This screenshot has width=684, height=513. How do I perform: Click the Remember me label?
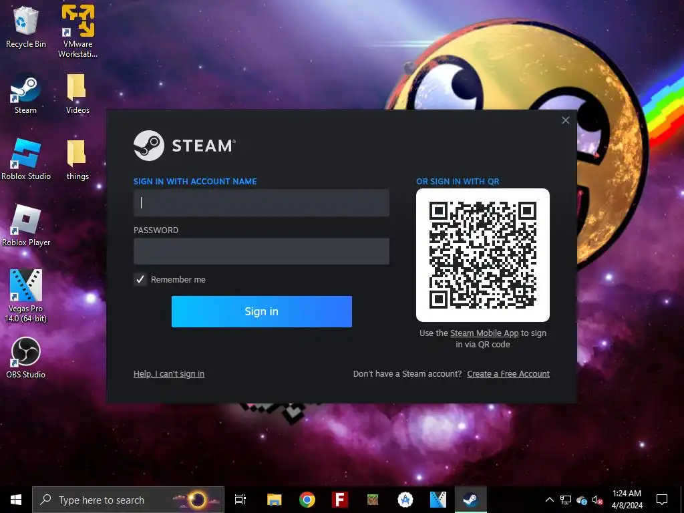click(178, 280)
